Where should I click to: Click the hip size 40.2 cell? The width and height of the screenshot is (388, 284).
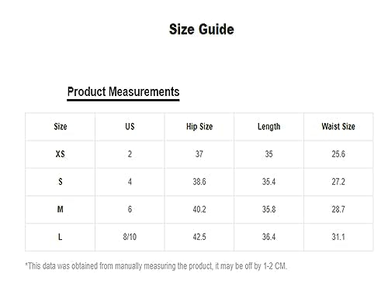tap(199, 209)
